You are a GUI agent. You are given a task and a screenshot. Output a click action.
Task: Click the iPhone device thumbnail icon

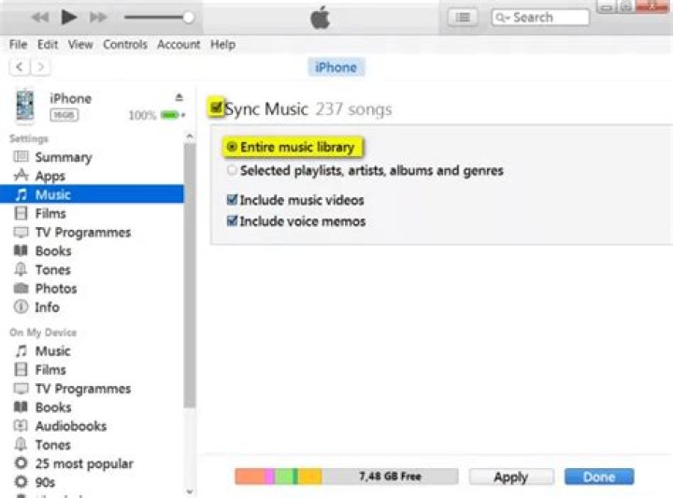pyautogui.click(x=25, y=106)
